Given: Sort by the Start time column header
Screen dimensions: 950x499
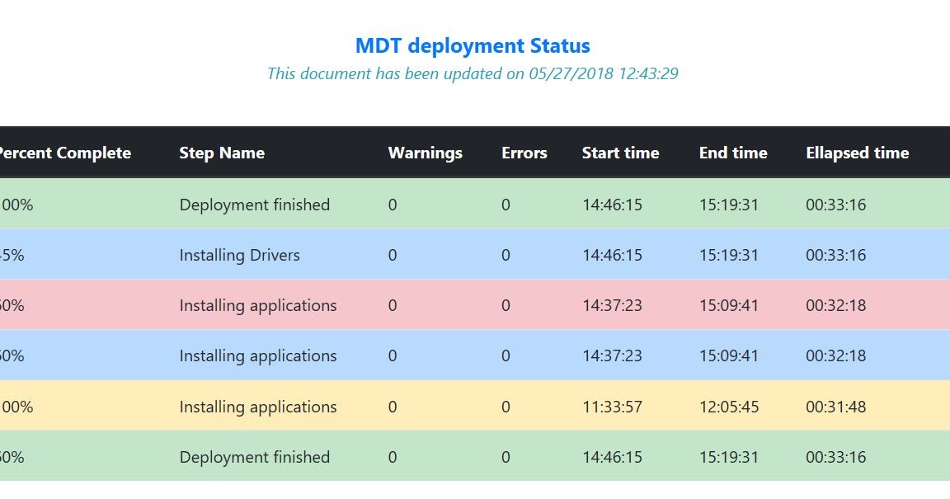Looking at the screenshot, I should click(x=620, y=153).
